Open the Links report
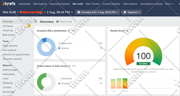 point(6,79)
